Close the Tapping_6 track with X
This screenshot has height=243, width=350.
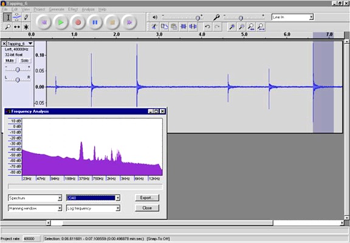[x=4, y=44]
